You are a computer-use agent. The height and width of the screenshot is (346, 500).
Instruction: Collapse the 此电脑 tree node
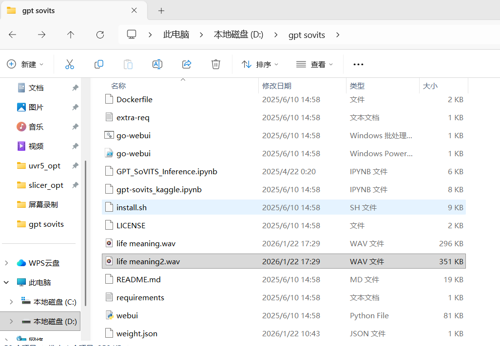click(6, 282)
